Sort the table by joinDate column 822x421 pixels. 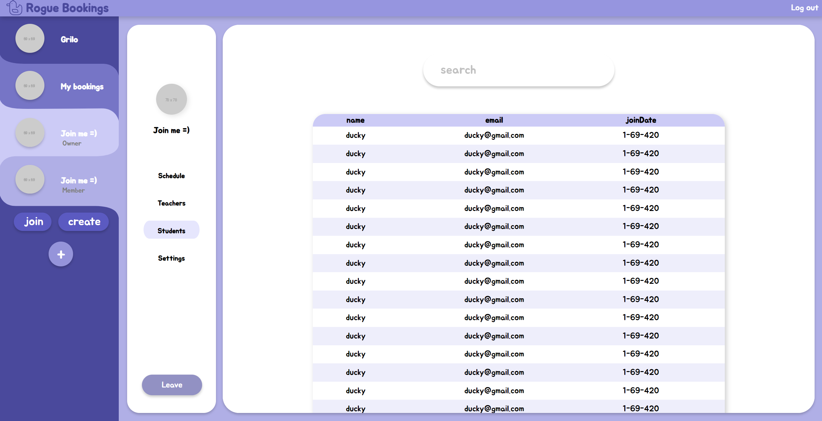coord(640,120)
